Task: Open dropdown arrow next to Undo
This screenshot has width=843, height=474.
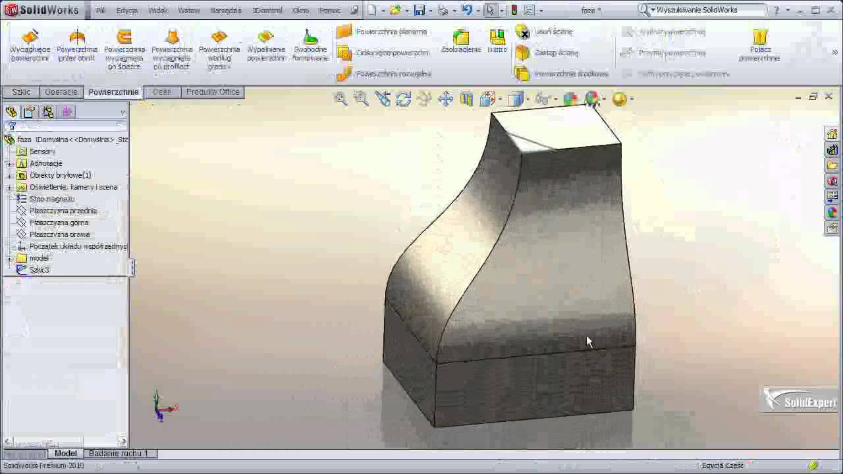Action: (x=477, y=11)
